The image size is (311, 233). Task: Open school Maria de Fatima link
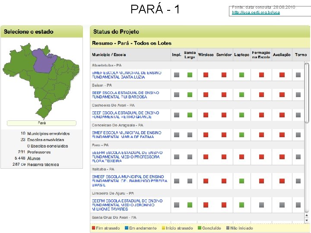(127, 135)
